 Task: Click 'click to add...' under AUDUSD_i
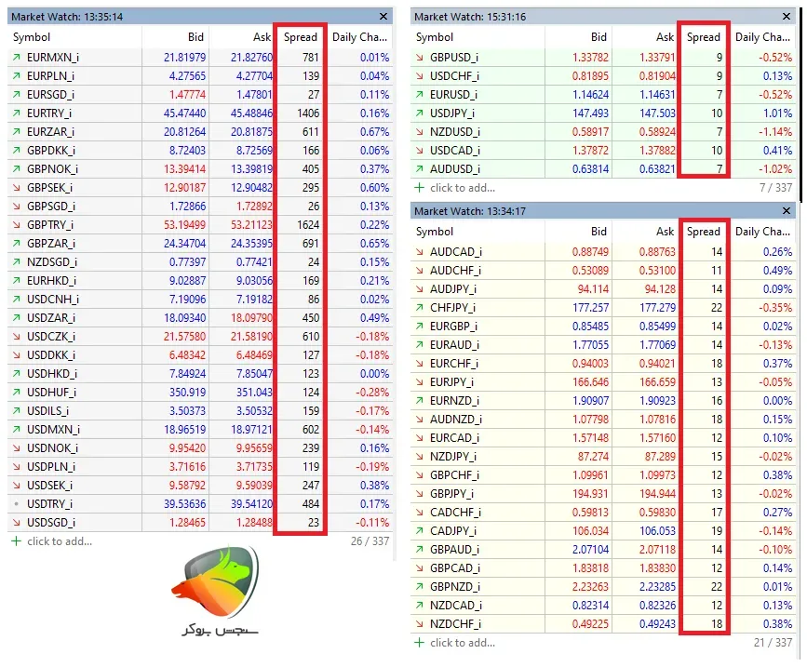[463, 188]
